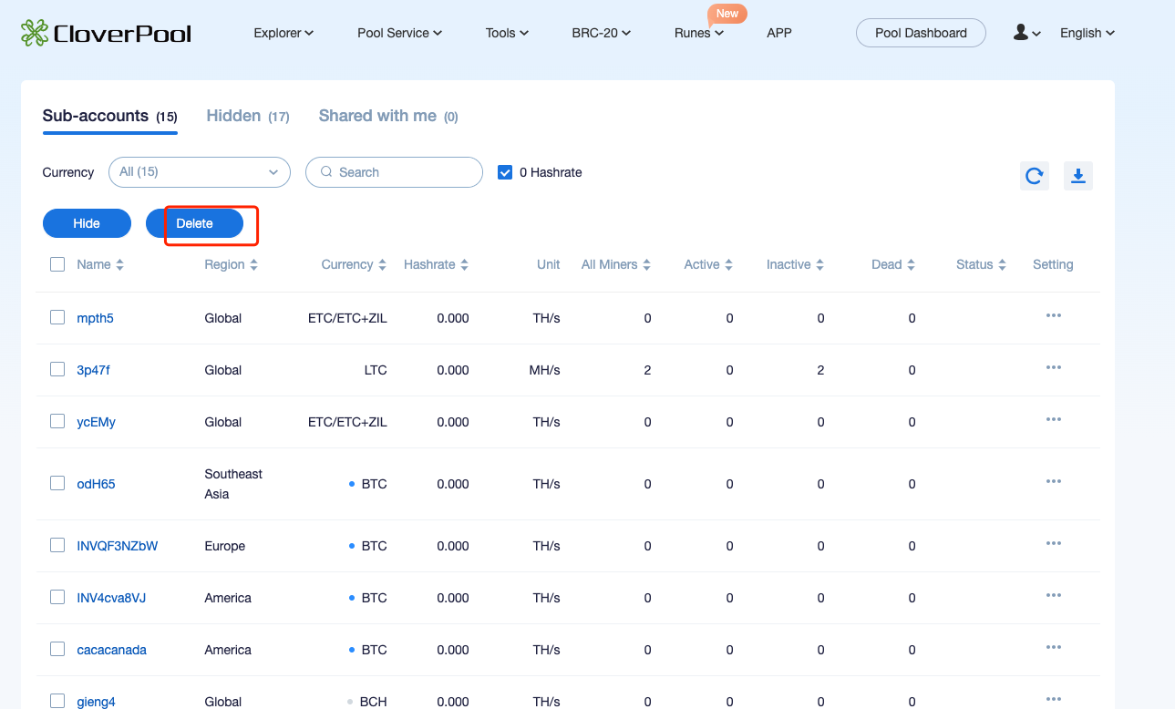Expand the Explorer menu

[283, 33]
